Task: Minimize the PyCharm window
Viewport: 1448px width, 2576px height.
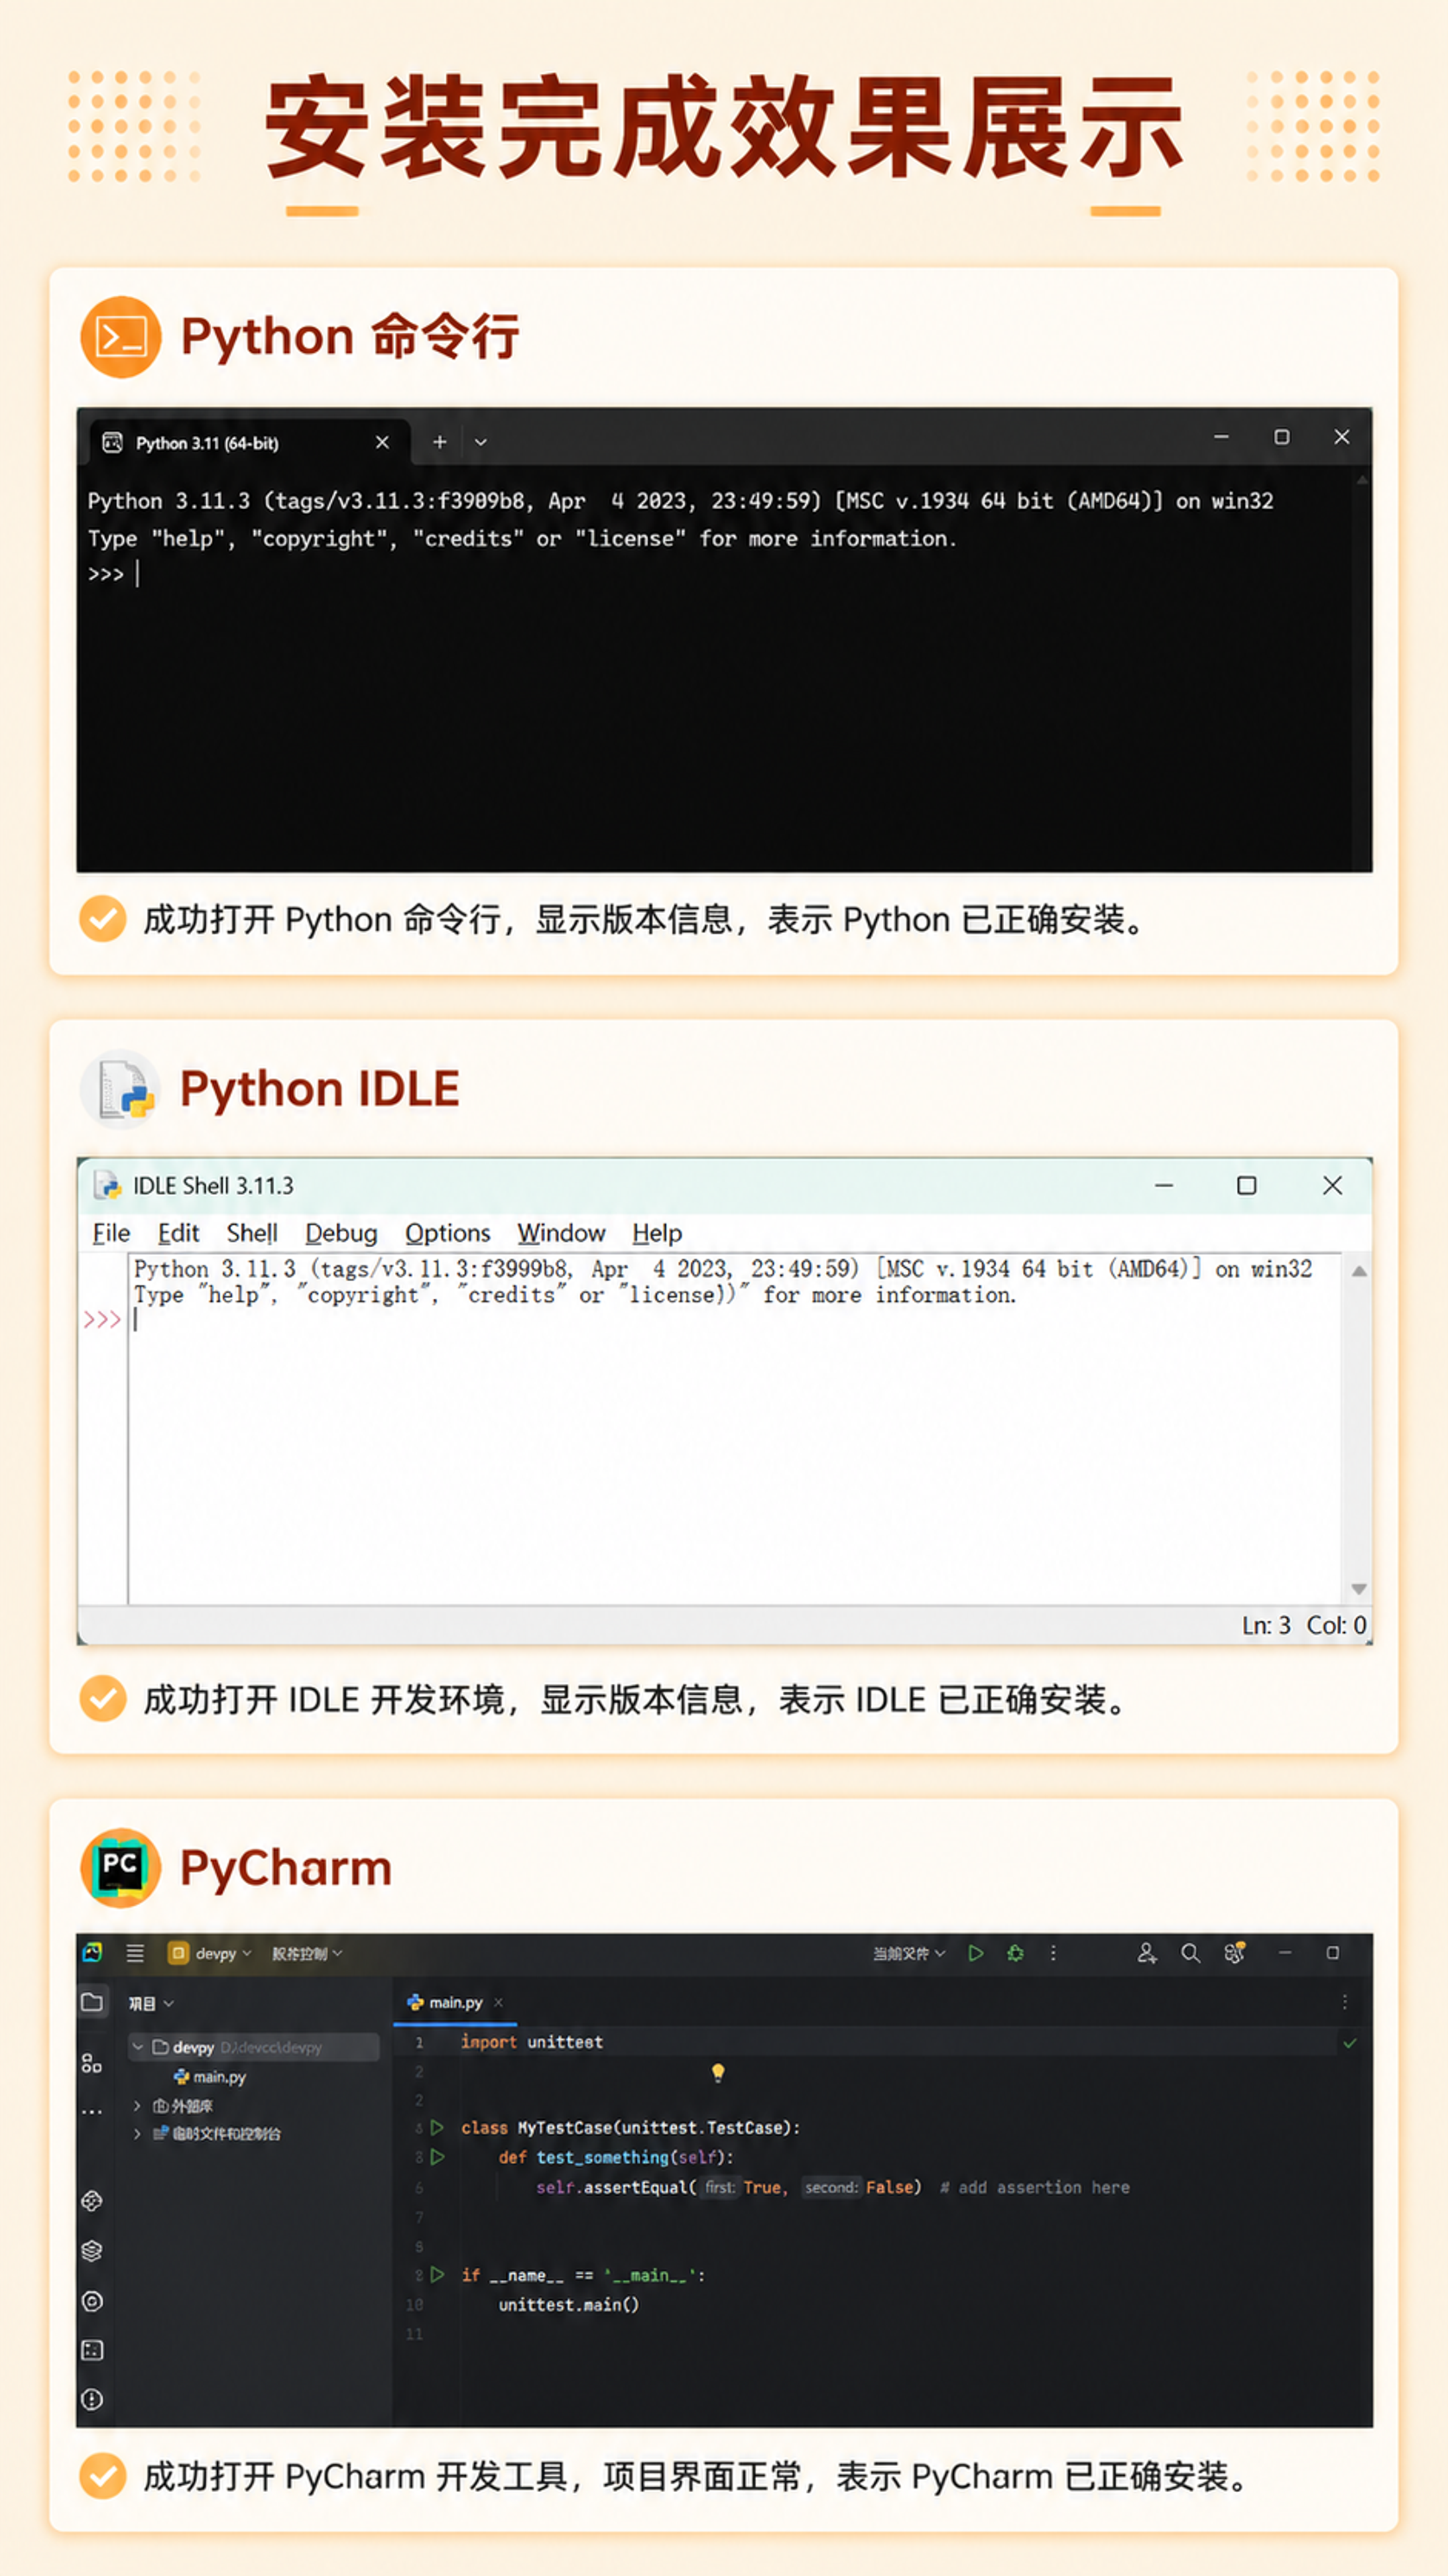Action: [1285, 1953]
